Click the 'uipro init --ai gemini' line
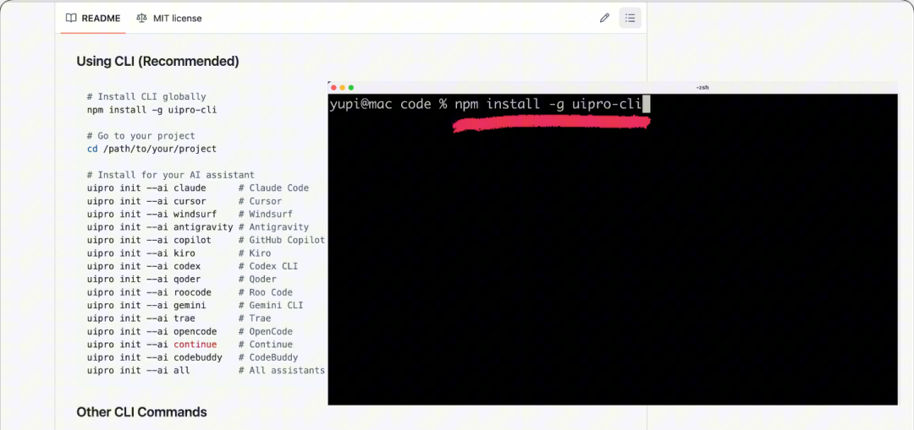914x430 pixels. pos(146,305)
